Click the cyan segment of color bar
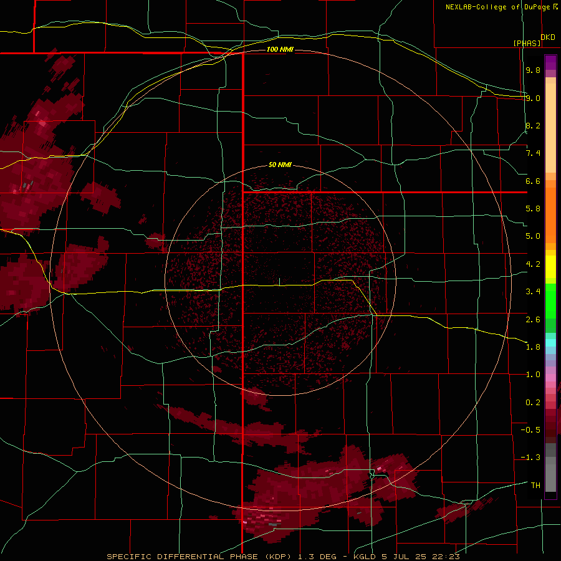 pos(550,342)
